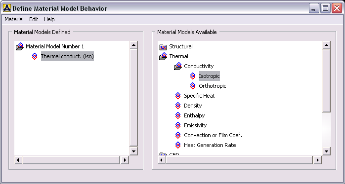The width and height of the screenshot is (345, 184).
Task: Click up arrow of Models Available vertical scrollbar
Action: 326,45
